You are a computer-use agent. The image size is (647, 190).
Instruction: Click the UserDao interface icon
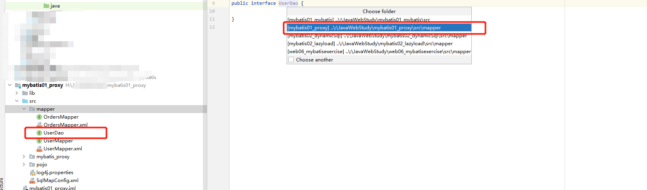click(39, 133)
